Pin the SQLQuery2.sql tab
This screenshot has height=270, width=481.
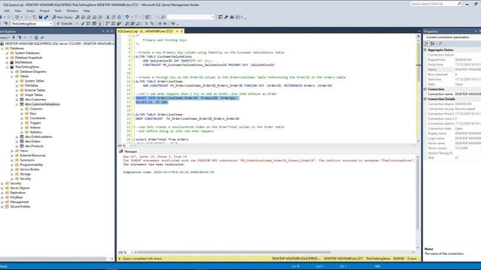coord(177,31)
